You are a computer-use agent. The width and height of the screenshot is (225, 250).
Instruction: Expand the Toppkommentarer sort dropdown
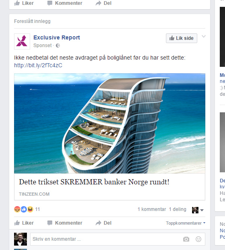(186, 223)
